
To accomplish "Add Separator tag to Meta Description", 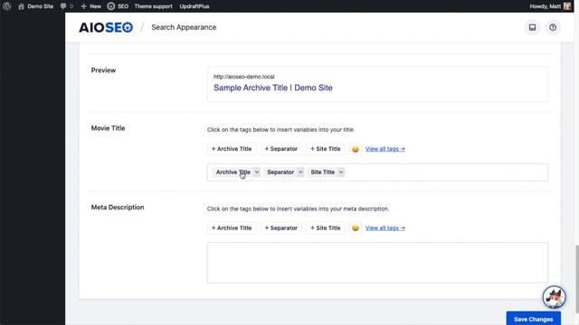I will (x=281, y=228).
